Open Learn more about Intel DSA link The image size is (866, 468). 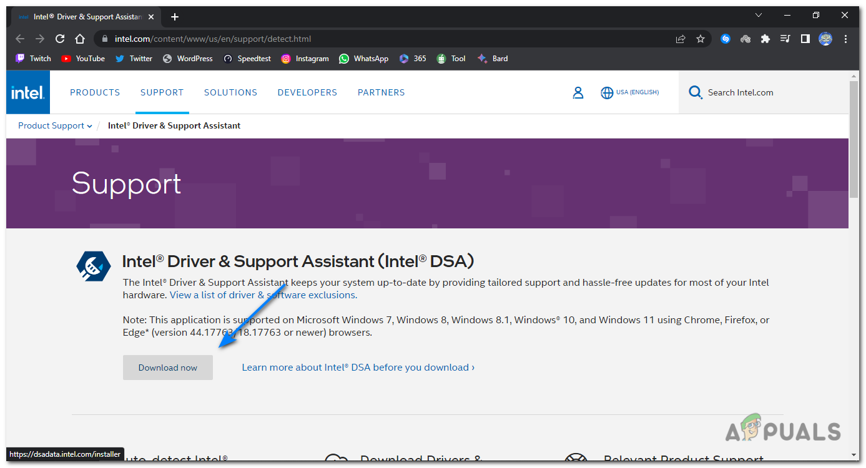click(x=358, y=368)
